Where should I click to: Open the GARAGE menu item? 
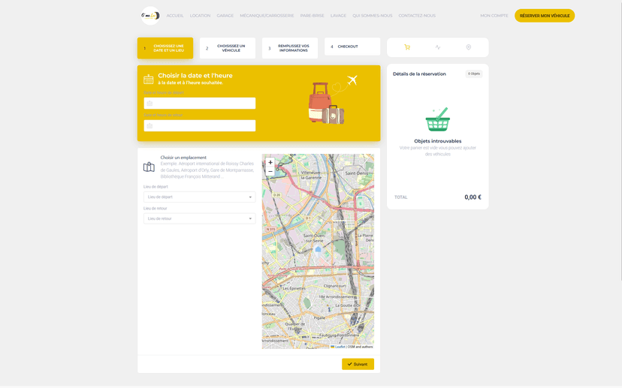(225, 16)
